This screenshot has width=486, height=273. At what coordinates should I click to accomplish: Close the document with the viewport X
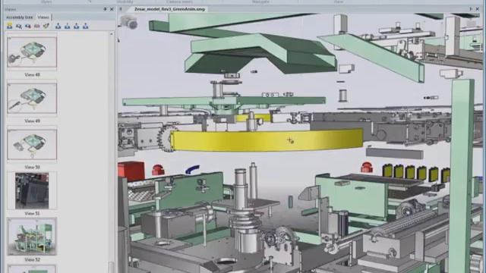tap(478, 9)
